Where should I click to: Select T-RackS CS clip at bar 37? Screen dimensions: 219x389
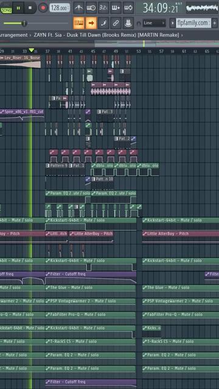[91, 345]
